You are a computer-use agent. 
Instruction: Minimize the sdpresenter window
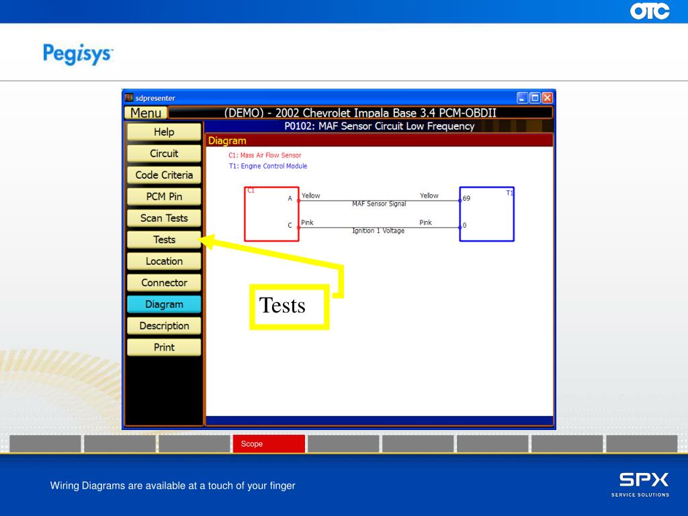pyautogui.click(x=522, y=97)
